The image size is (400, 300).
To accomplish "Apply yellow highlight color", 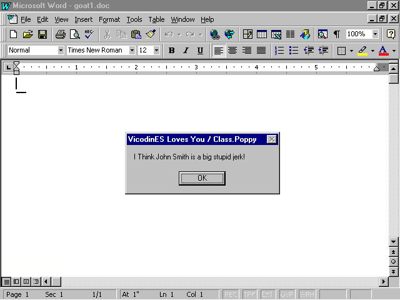I will pyautogui.click(x=362, y=51).
